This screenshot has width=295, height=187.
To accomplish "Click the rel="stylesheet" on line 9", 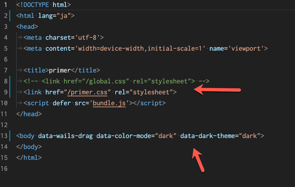I will [x=144, y=92].
